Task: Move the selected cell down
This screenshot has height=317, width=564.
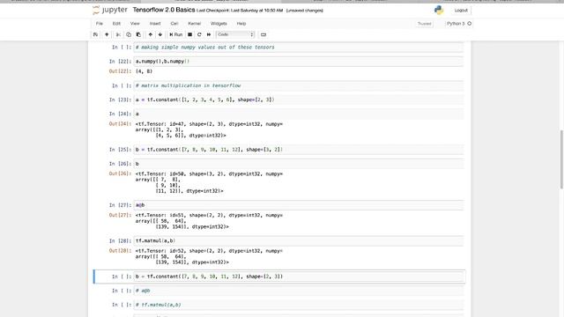Action: point(160,34)
